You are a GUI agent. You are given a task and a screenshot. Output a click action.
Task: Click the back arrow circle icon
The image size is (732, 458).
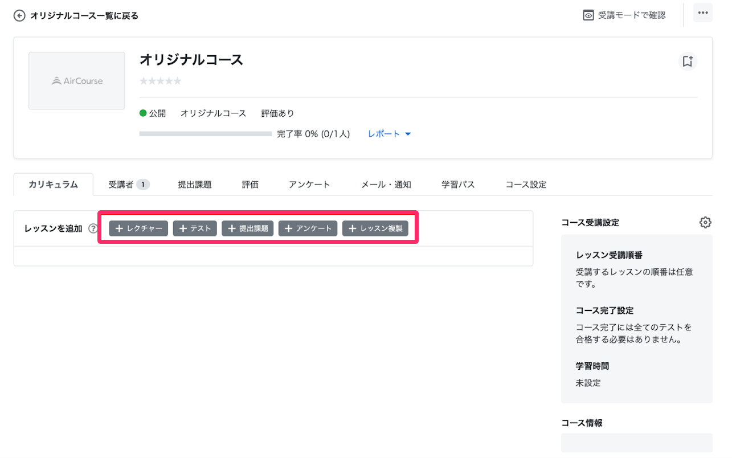coord(19,16)
